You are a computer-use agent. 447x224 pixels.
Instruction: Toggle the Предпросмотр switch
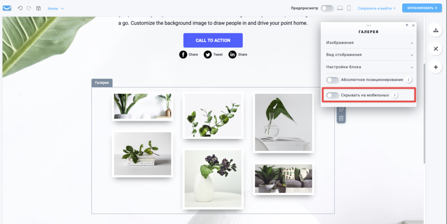[327, 8]
